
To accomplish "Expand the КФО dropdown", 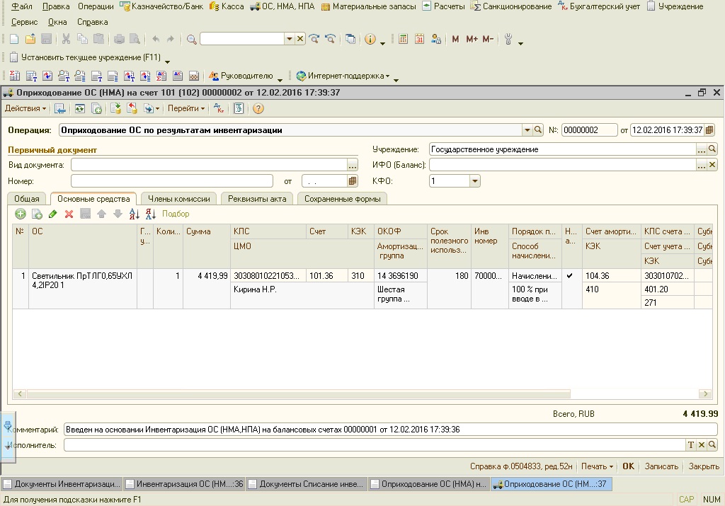I will point(474,181).
